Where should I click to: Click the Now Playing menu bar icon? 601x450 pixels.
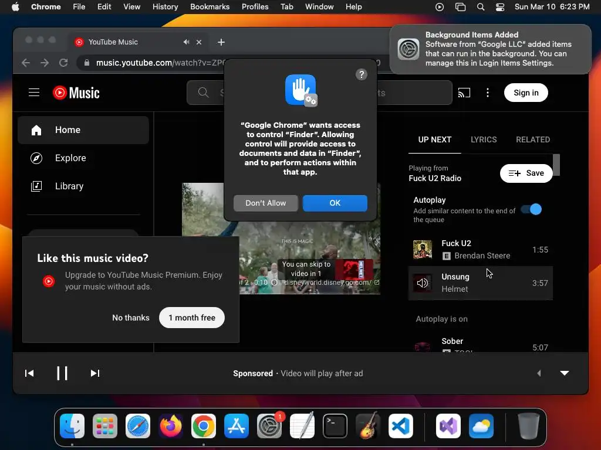[x=440, y=7]
